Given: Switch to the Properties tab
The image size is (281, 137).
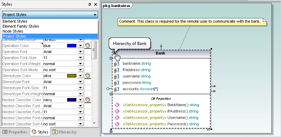Looking at the screenshot, I should click(x=15, y=132).
